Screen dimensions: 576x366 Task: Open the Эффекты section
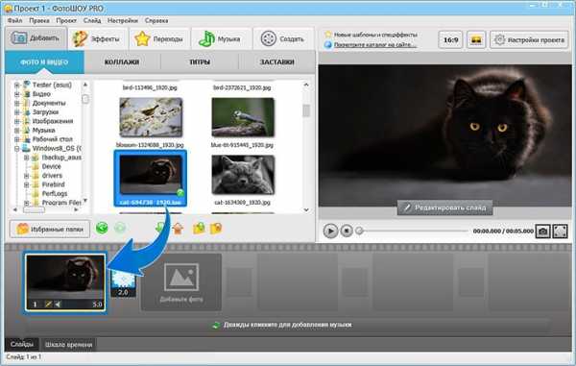click(98, 38)
